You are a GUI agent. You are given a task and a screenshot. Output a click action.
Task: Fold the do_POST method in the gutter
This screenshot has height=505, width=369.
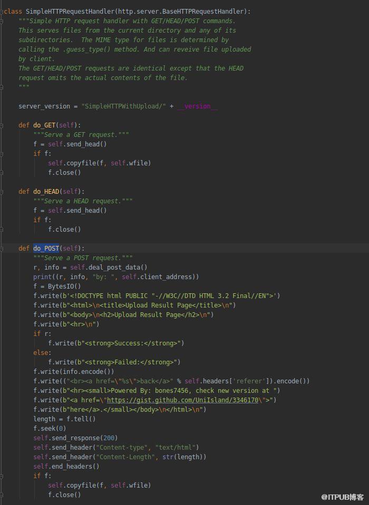point(1,249)
